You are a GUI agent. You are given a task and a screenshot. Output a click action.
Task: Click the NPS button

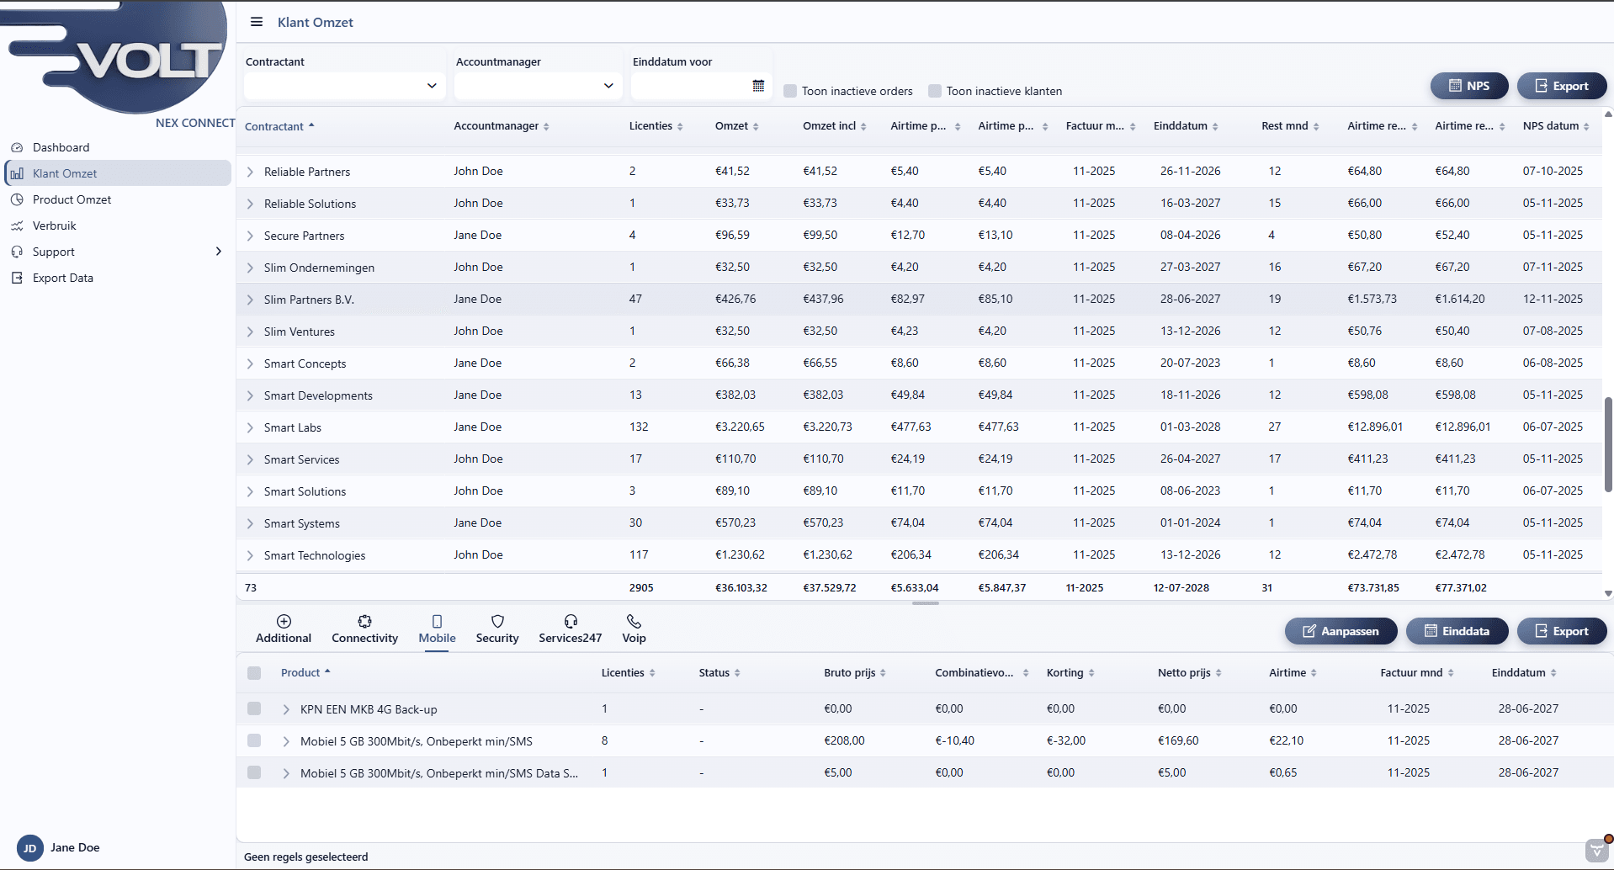tap(1468, 86)
